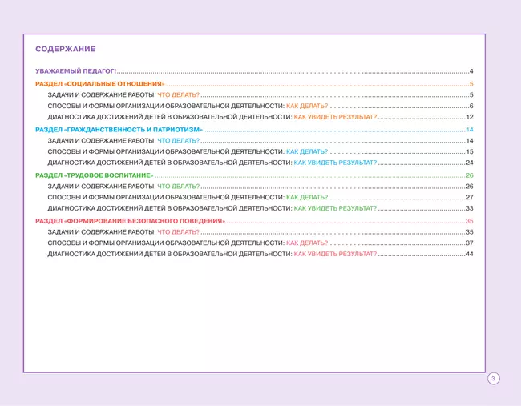The image size is (521, 406).
Task: Select ДИАГНОСТИКА ДОСТИЖЕНИЙ entry on page 44
Action: click(169, 255)
